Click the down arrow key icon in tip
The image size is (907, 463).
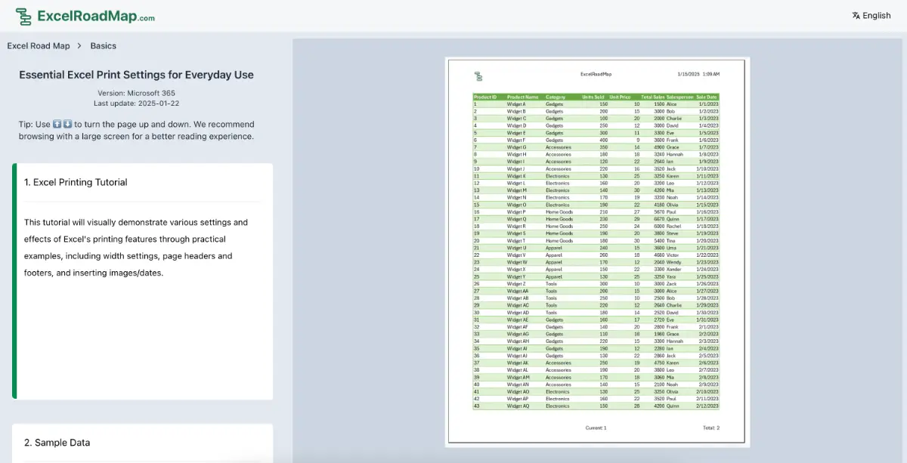(x=67, y=124)
